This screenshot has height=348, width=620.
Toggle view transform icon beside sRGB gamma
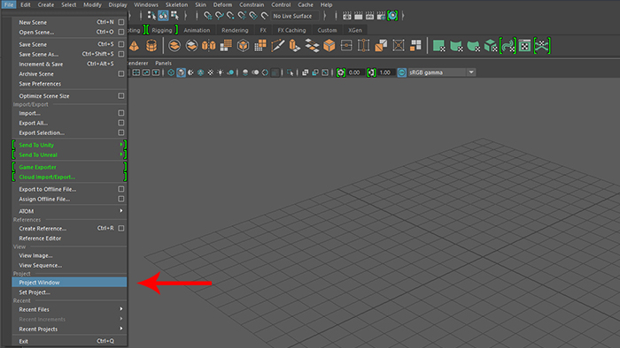click(401, 72)
